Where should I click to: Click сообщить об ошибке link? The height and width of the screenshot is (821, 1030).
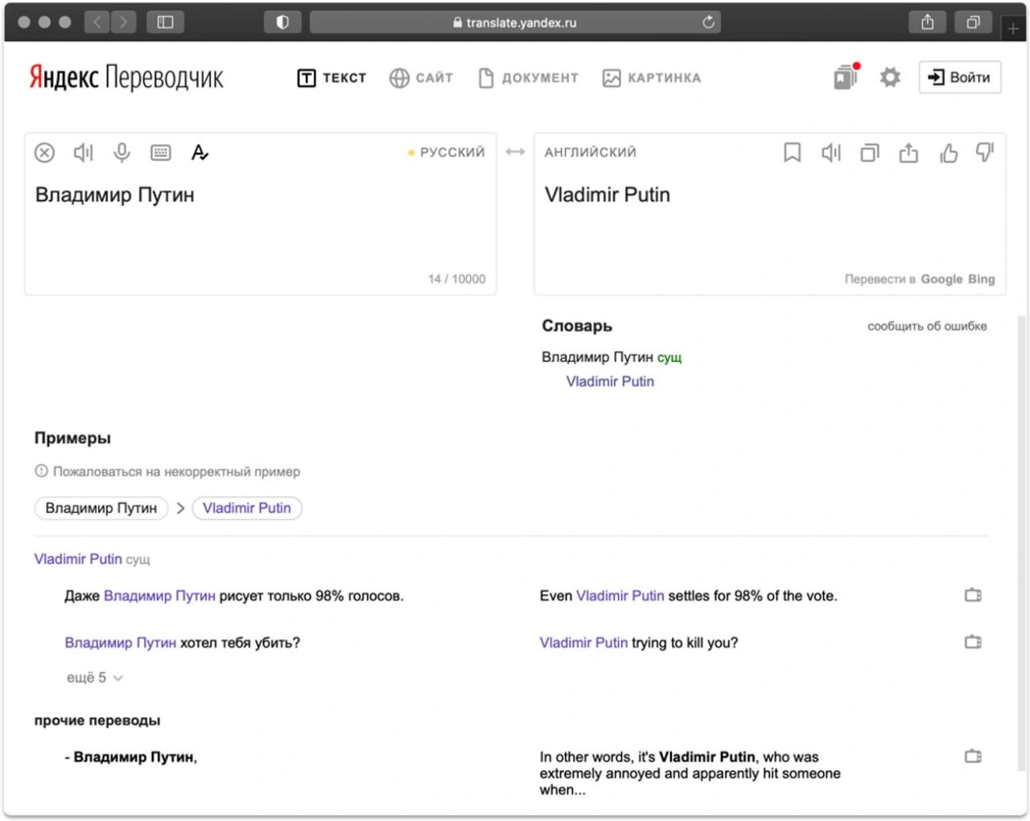click(x=927, y=326)
